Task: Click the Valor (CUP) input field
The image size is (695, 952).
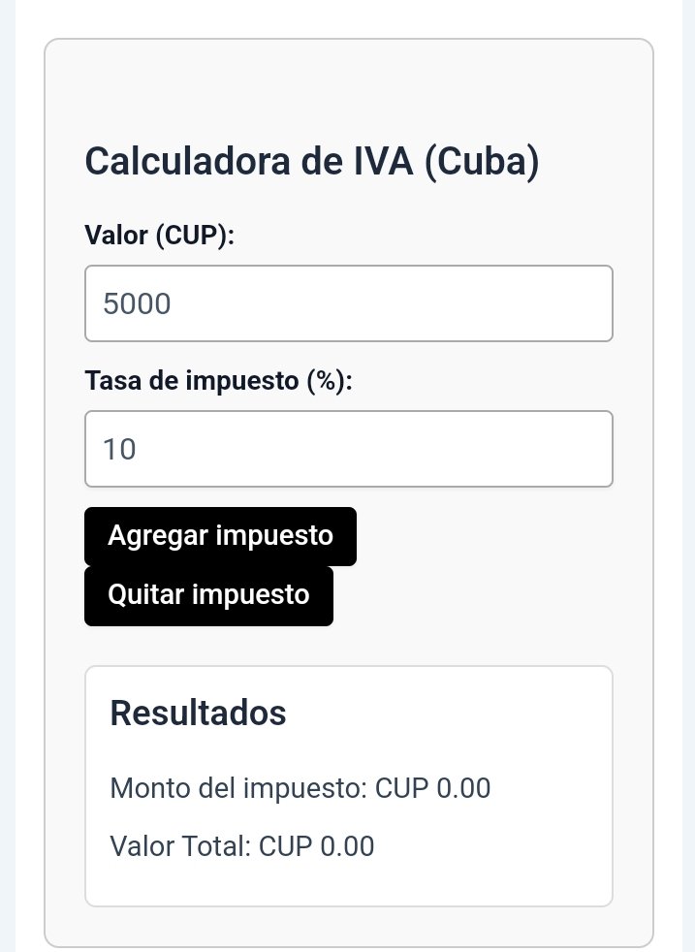Action: [348, 303]
